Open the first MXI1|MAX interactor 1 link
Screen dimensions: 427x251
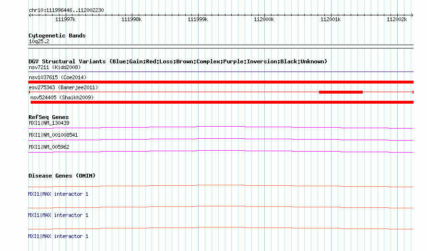(58, 194)
